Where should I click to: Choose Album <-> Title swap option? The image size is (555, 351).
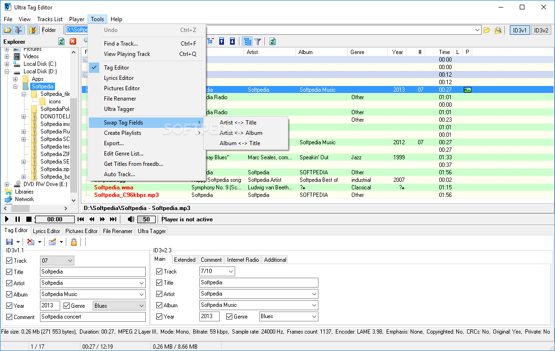[x=239, y=143]
